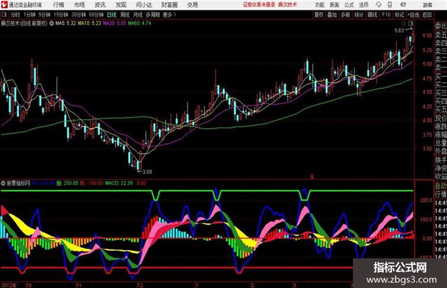Click the 2012年 date axis label

[9, 285]
